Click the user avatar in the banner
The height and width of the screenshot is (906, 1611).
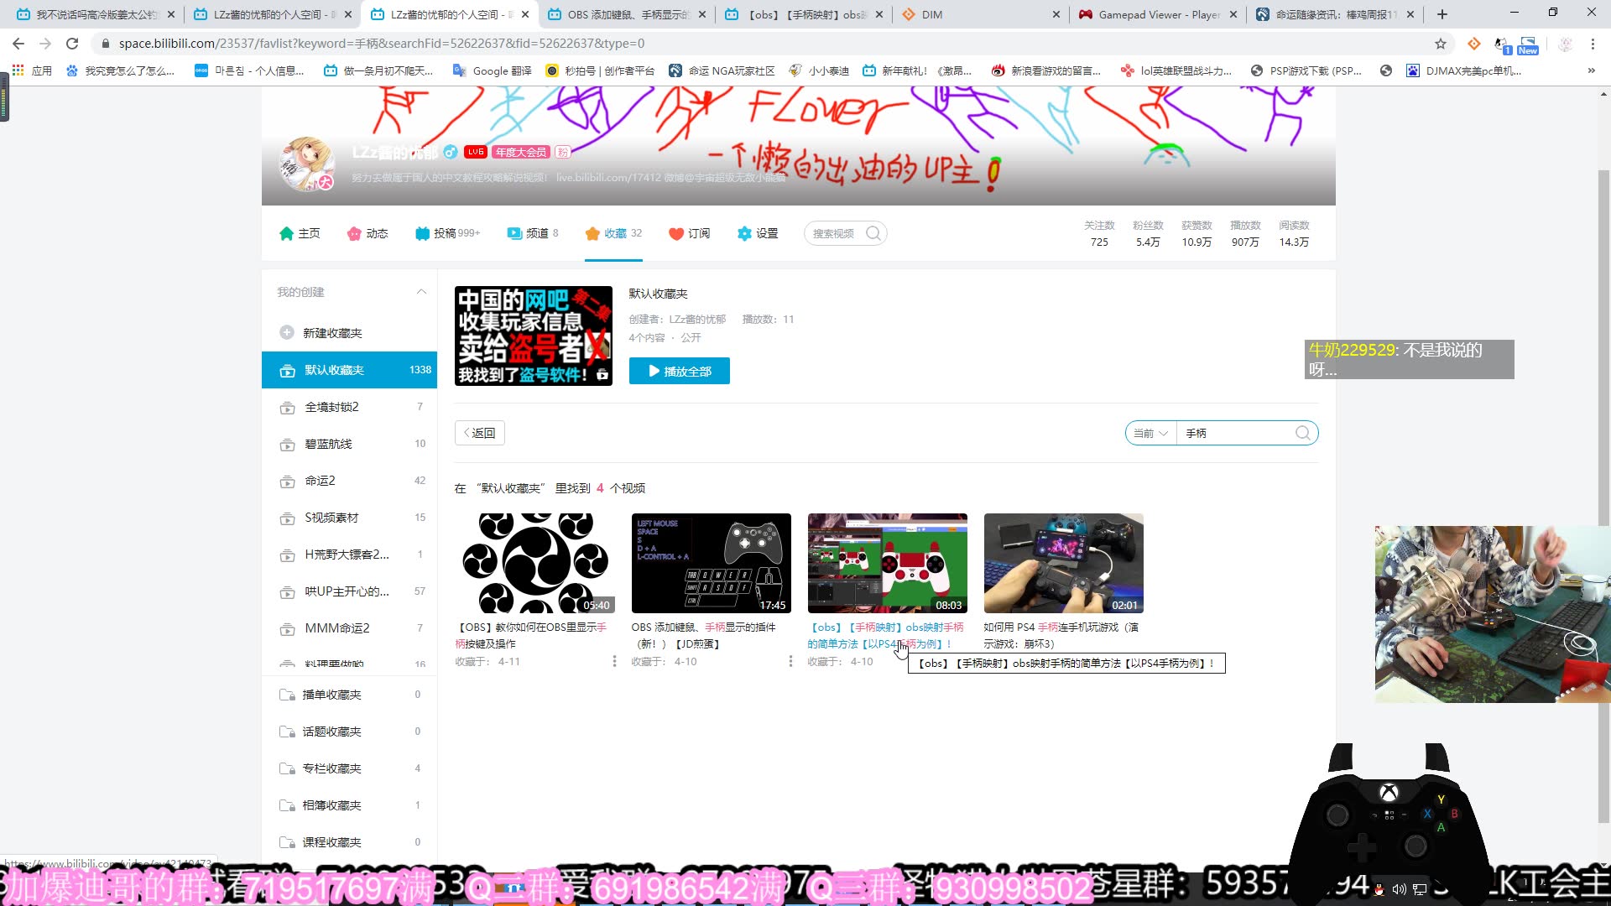point(306,164)
